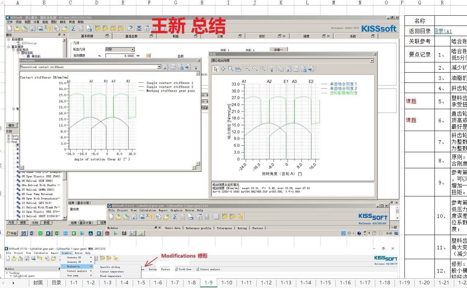
Task: Export the chart with 评价 arrow icon
Action: (x=311, y=69)
